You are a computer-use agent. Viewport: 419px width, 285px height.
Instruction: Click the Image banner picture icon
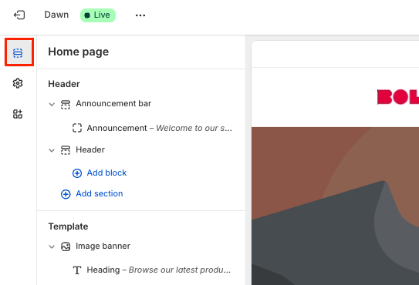click(66, 246)
